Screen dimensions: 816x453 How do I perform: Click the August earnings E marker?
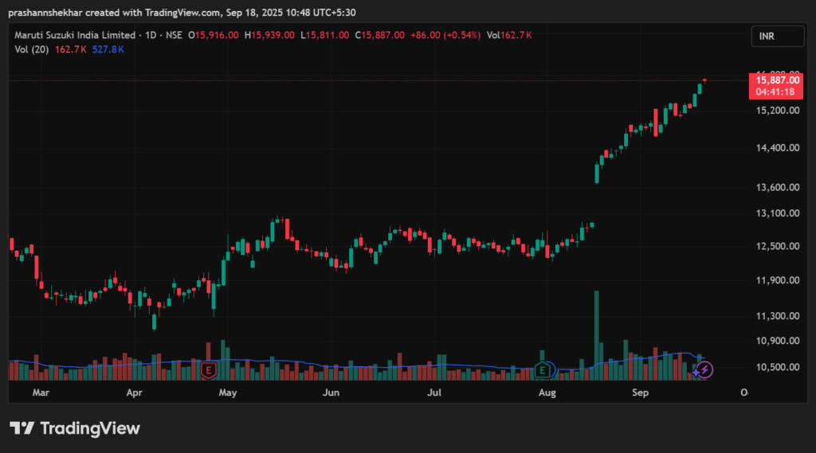pyautogui.click(x=543, y=370)
